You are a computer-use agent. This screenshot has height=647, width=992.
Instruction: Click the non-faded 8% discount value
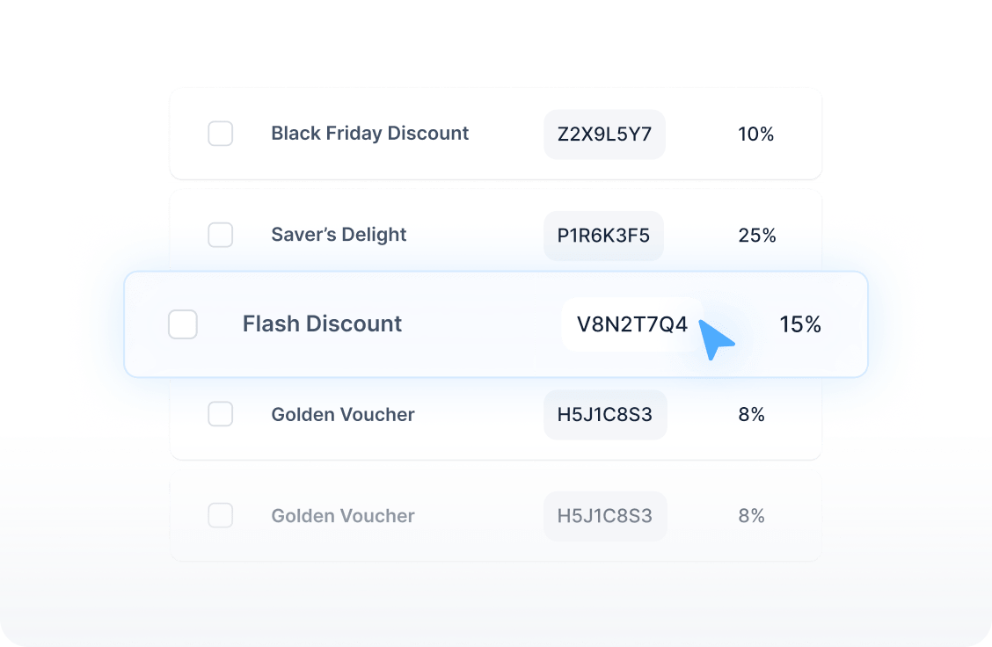pyautogui.click(x=751, y=414)
